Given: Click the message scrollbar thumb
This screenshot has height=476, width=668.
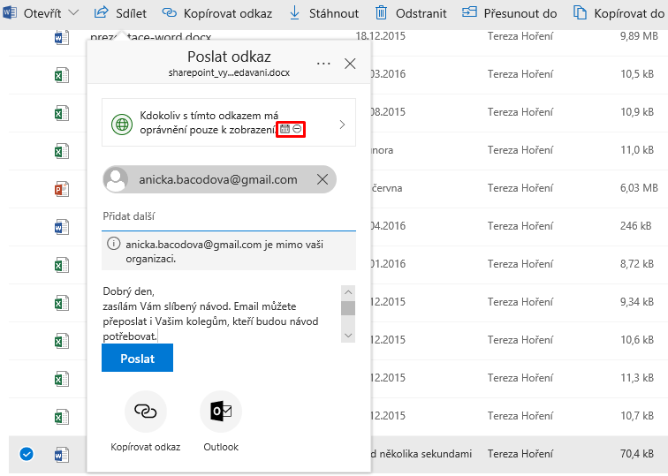Looking at the screenshot, I should (x=348, y=308).
